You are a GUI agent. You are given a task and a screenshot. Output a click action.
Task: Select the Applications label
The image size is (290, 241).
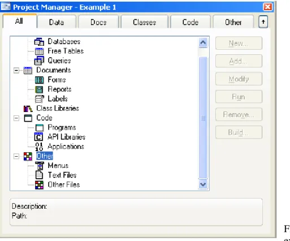(66, 147)
